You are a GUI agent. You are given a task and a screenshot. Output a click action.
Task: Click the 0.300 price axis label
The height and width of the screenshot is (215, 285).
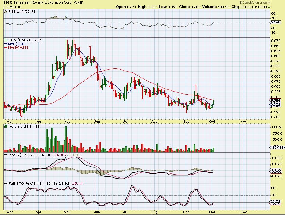(276, 117)
